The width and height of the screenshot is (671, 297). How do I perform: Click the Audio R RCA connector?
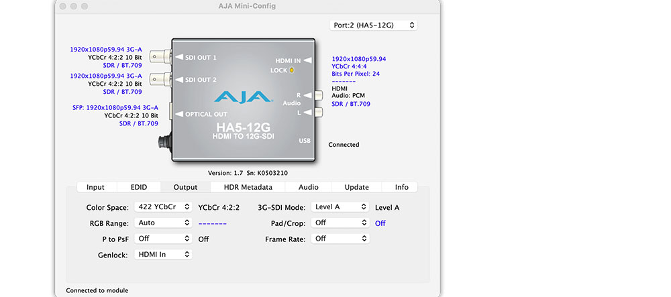click(x=319, y=95)
